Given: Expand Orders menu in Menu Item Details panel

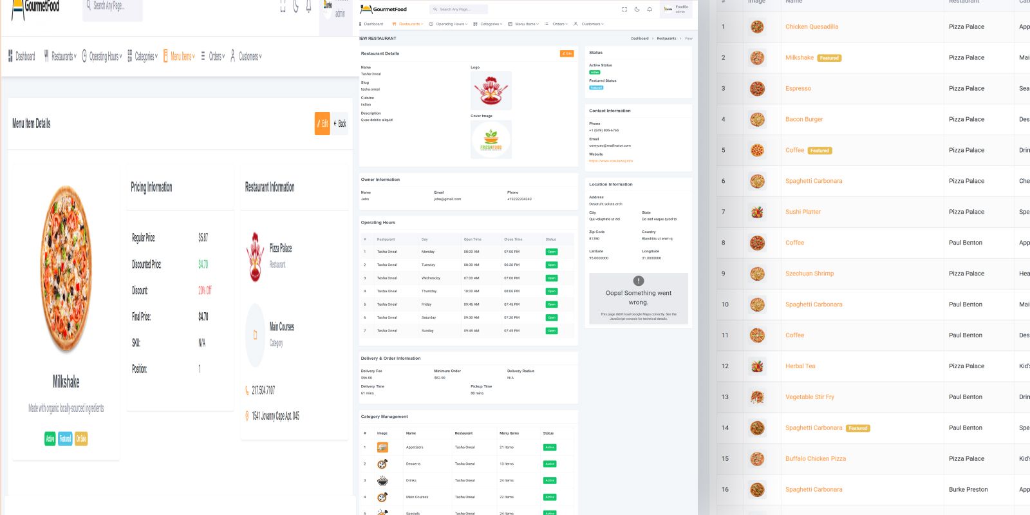Looking at the screenshot, I should tap(212, 57).
